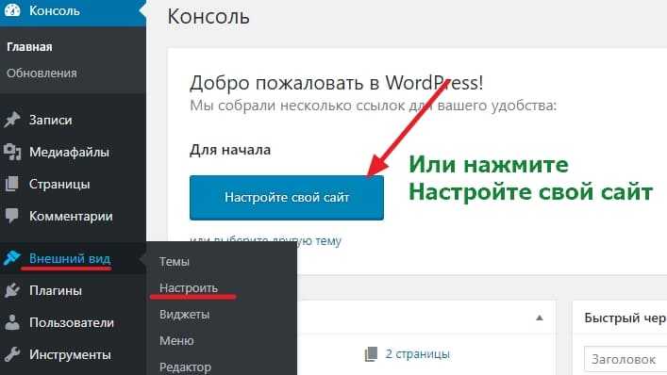The image size is (667, 375).
Task: Open the Обновления submenu item
Action: pos(42,73)
